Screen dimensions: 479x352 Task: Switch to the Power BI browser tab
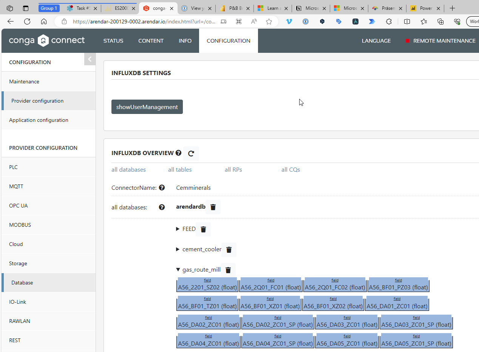click(425, 8)
